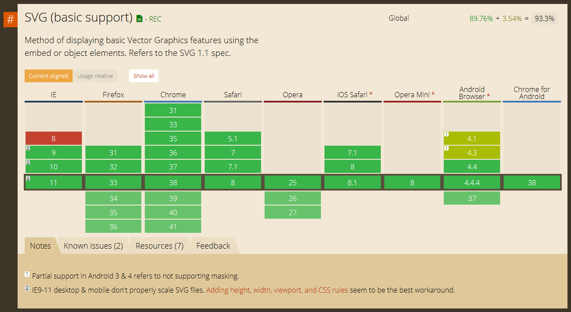Select the Chrome 41 cell
This screenshot has width=571, height=312.
coord(173,226)
